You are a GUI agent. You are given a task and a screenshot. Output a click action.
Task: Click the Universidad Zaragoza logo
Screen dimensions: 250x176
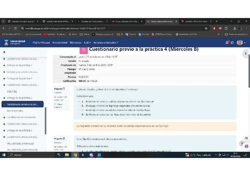(15, 42)
